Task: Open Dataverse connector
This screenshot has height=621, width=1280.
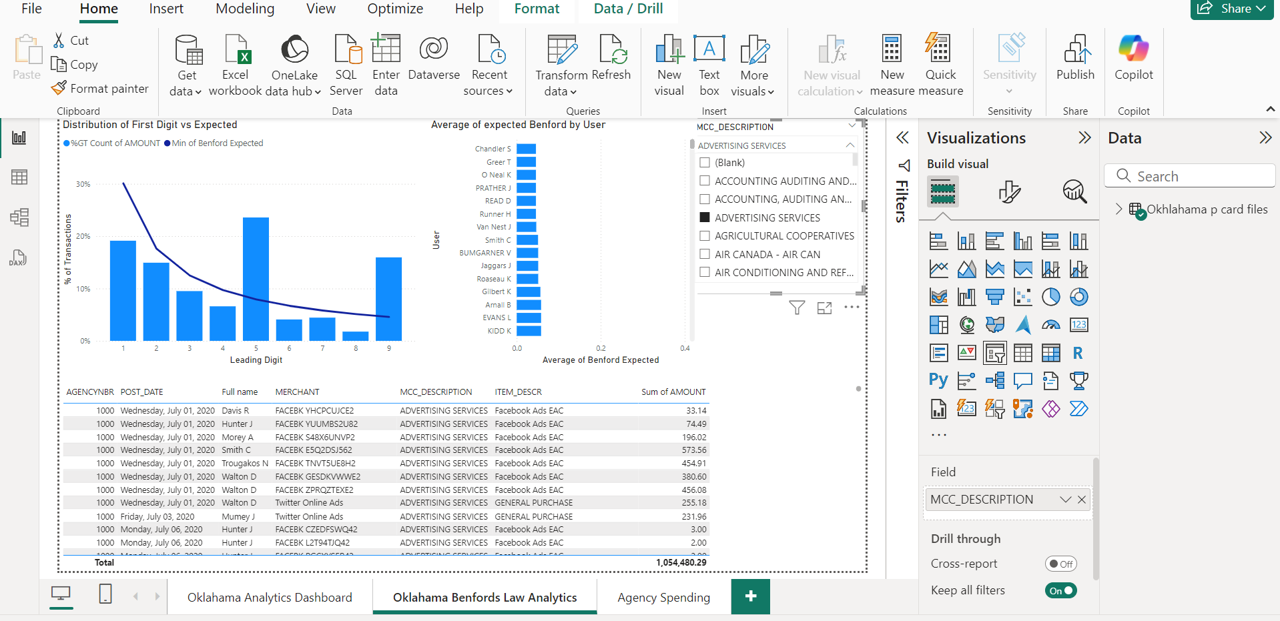Action: click(x=434, y=57)
